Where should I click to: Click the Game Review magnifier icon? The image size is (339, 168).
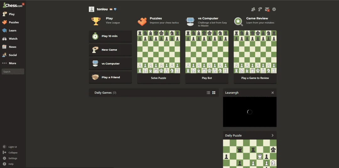[x=239, y=22]
